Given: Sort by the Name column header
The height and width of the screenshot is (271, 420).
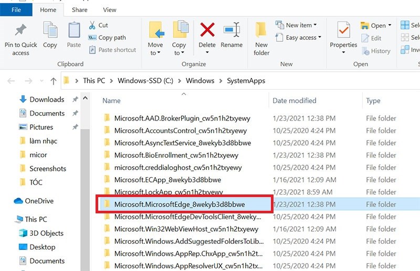Looking at the screenshot, I should click(111, 101).
